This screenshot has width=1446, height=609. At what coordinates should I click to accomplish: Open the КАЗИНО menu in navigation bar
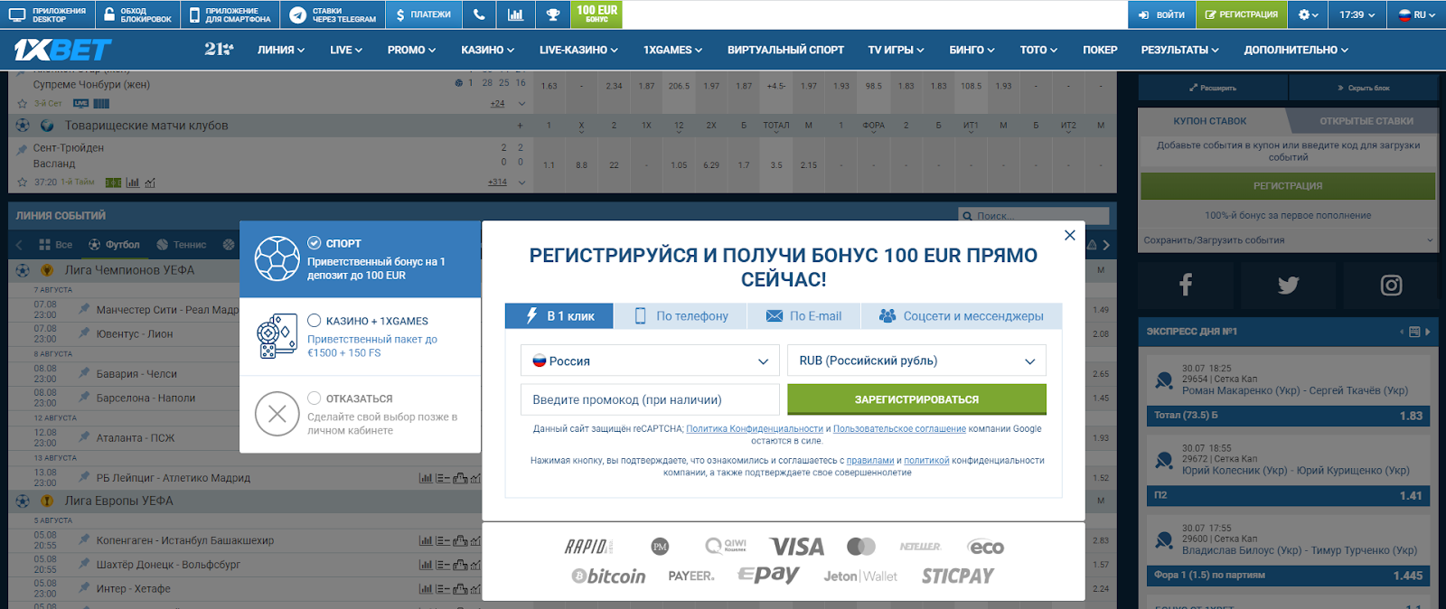[x=487, y=50]
